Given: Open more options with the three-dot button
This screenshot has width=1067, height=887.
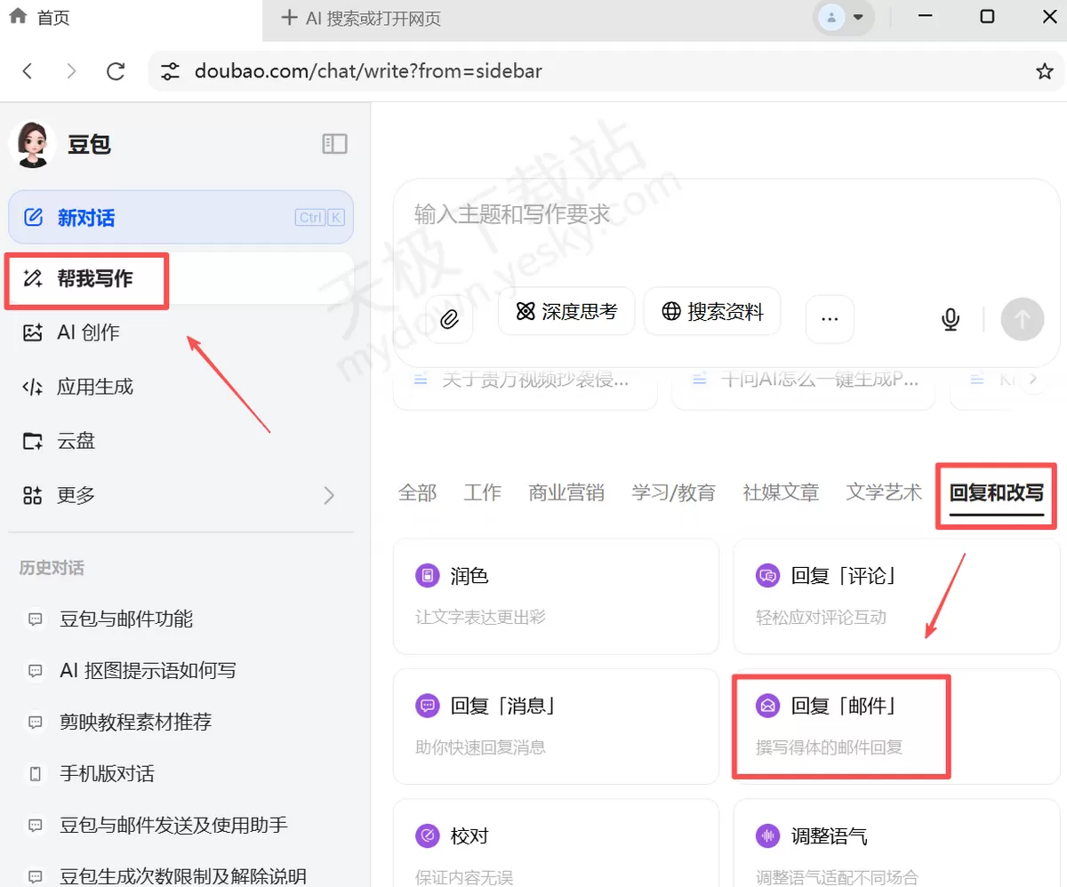Looking at the screenshot, I should [x=830, y=319].
